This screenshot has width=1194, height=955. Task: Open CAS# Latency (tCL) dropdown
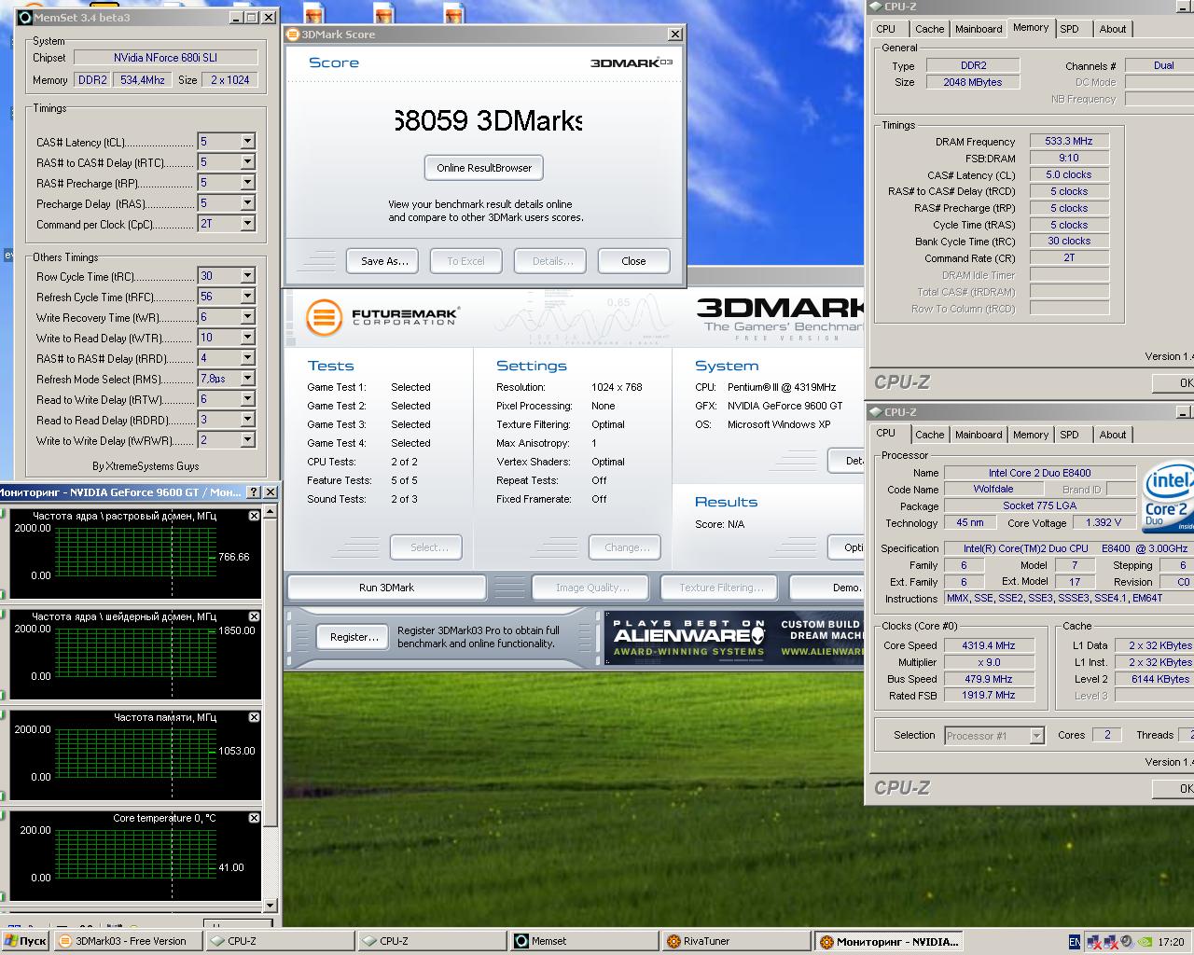point(247,142)
